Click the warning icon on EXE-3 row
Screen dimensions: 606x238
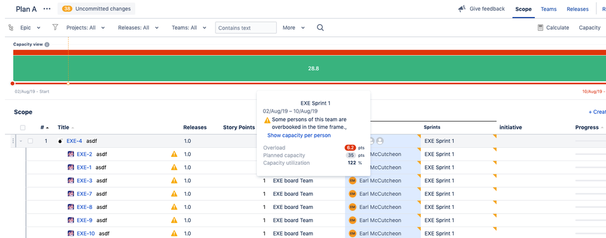174,180
